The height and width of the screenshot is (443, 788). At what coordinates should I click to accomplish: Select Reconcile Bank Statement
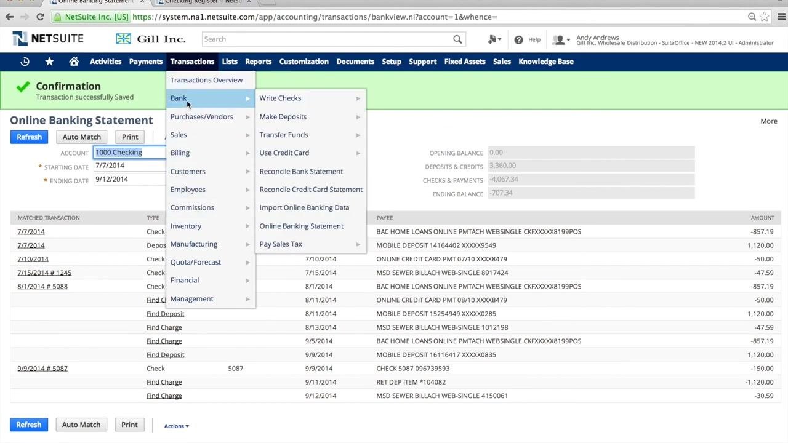point(301,172)
